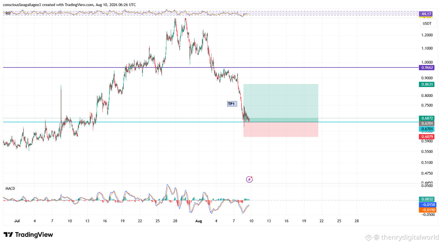
Task: Click the blue MACD value -0.0158
Action: 428,205
